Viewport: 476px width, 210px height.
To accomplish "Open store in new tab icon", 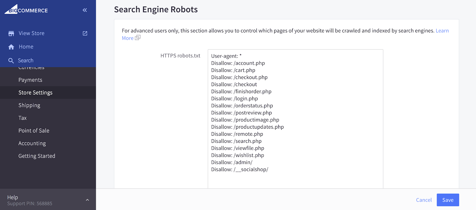I will (85, 34).
